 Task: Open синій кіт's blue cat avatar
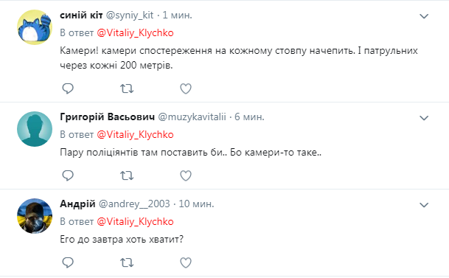point(35,27)
